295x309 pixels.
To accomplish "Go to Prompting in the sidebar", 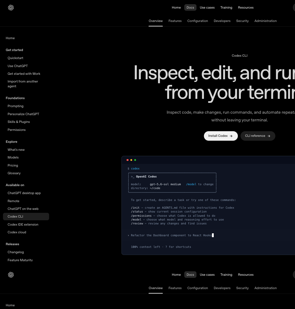I will click(x=15, y=106).
